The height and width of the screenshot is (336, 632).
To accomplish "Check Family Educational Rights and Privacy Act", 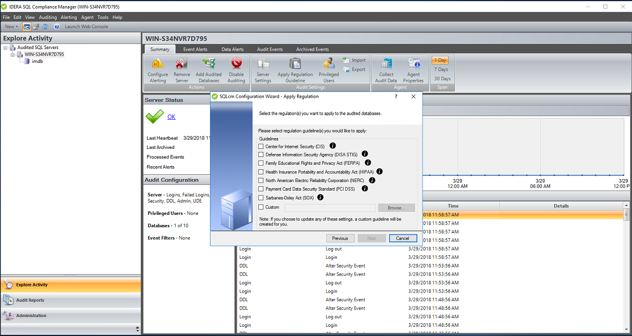I will [x=261, y=163].
